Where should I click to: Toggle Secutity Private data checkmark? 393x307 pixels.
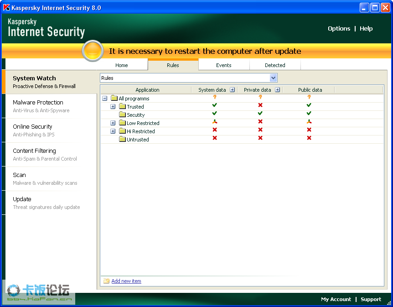260,113
